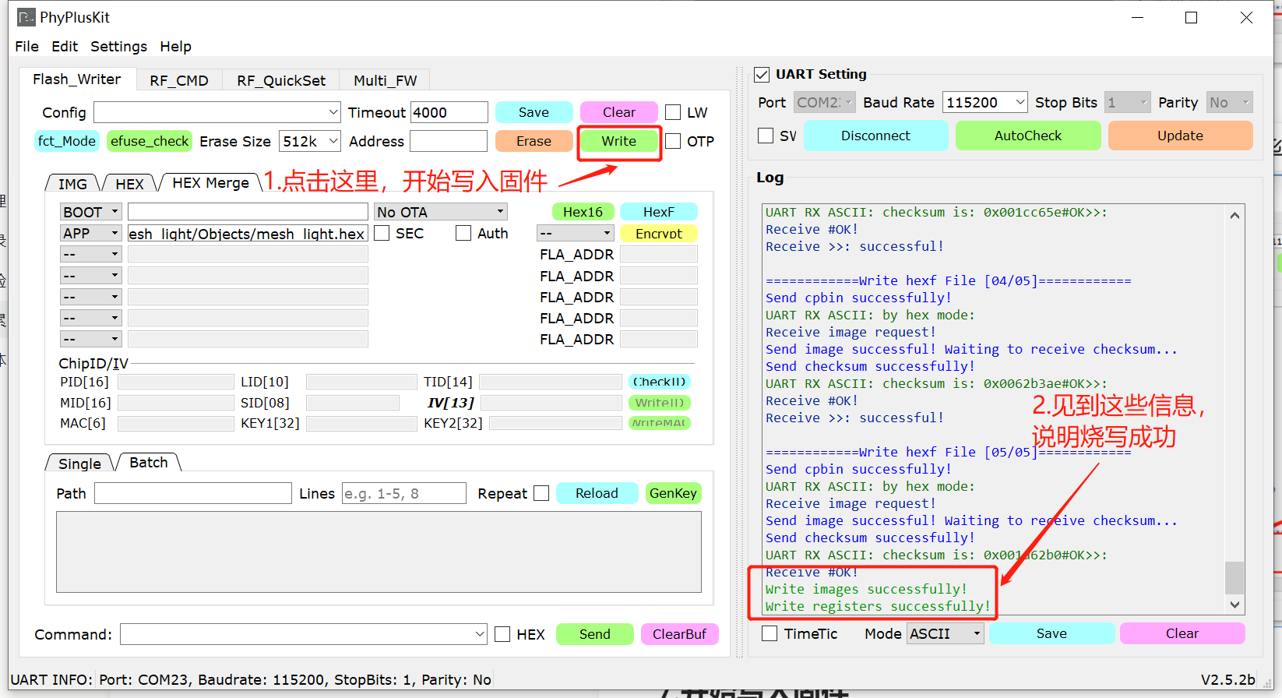
Task: Click the cyan Save config button
Action: click(534, 112)
